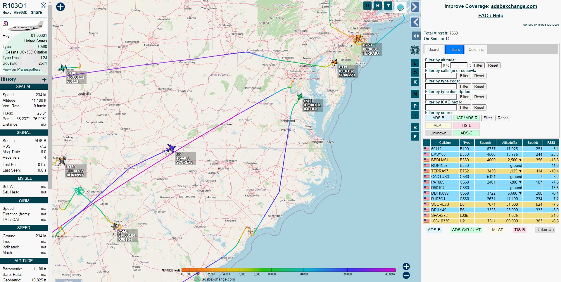Select ADS-B source filter option
The image size is (561, 282).
(438, 118)
